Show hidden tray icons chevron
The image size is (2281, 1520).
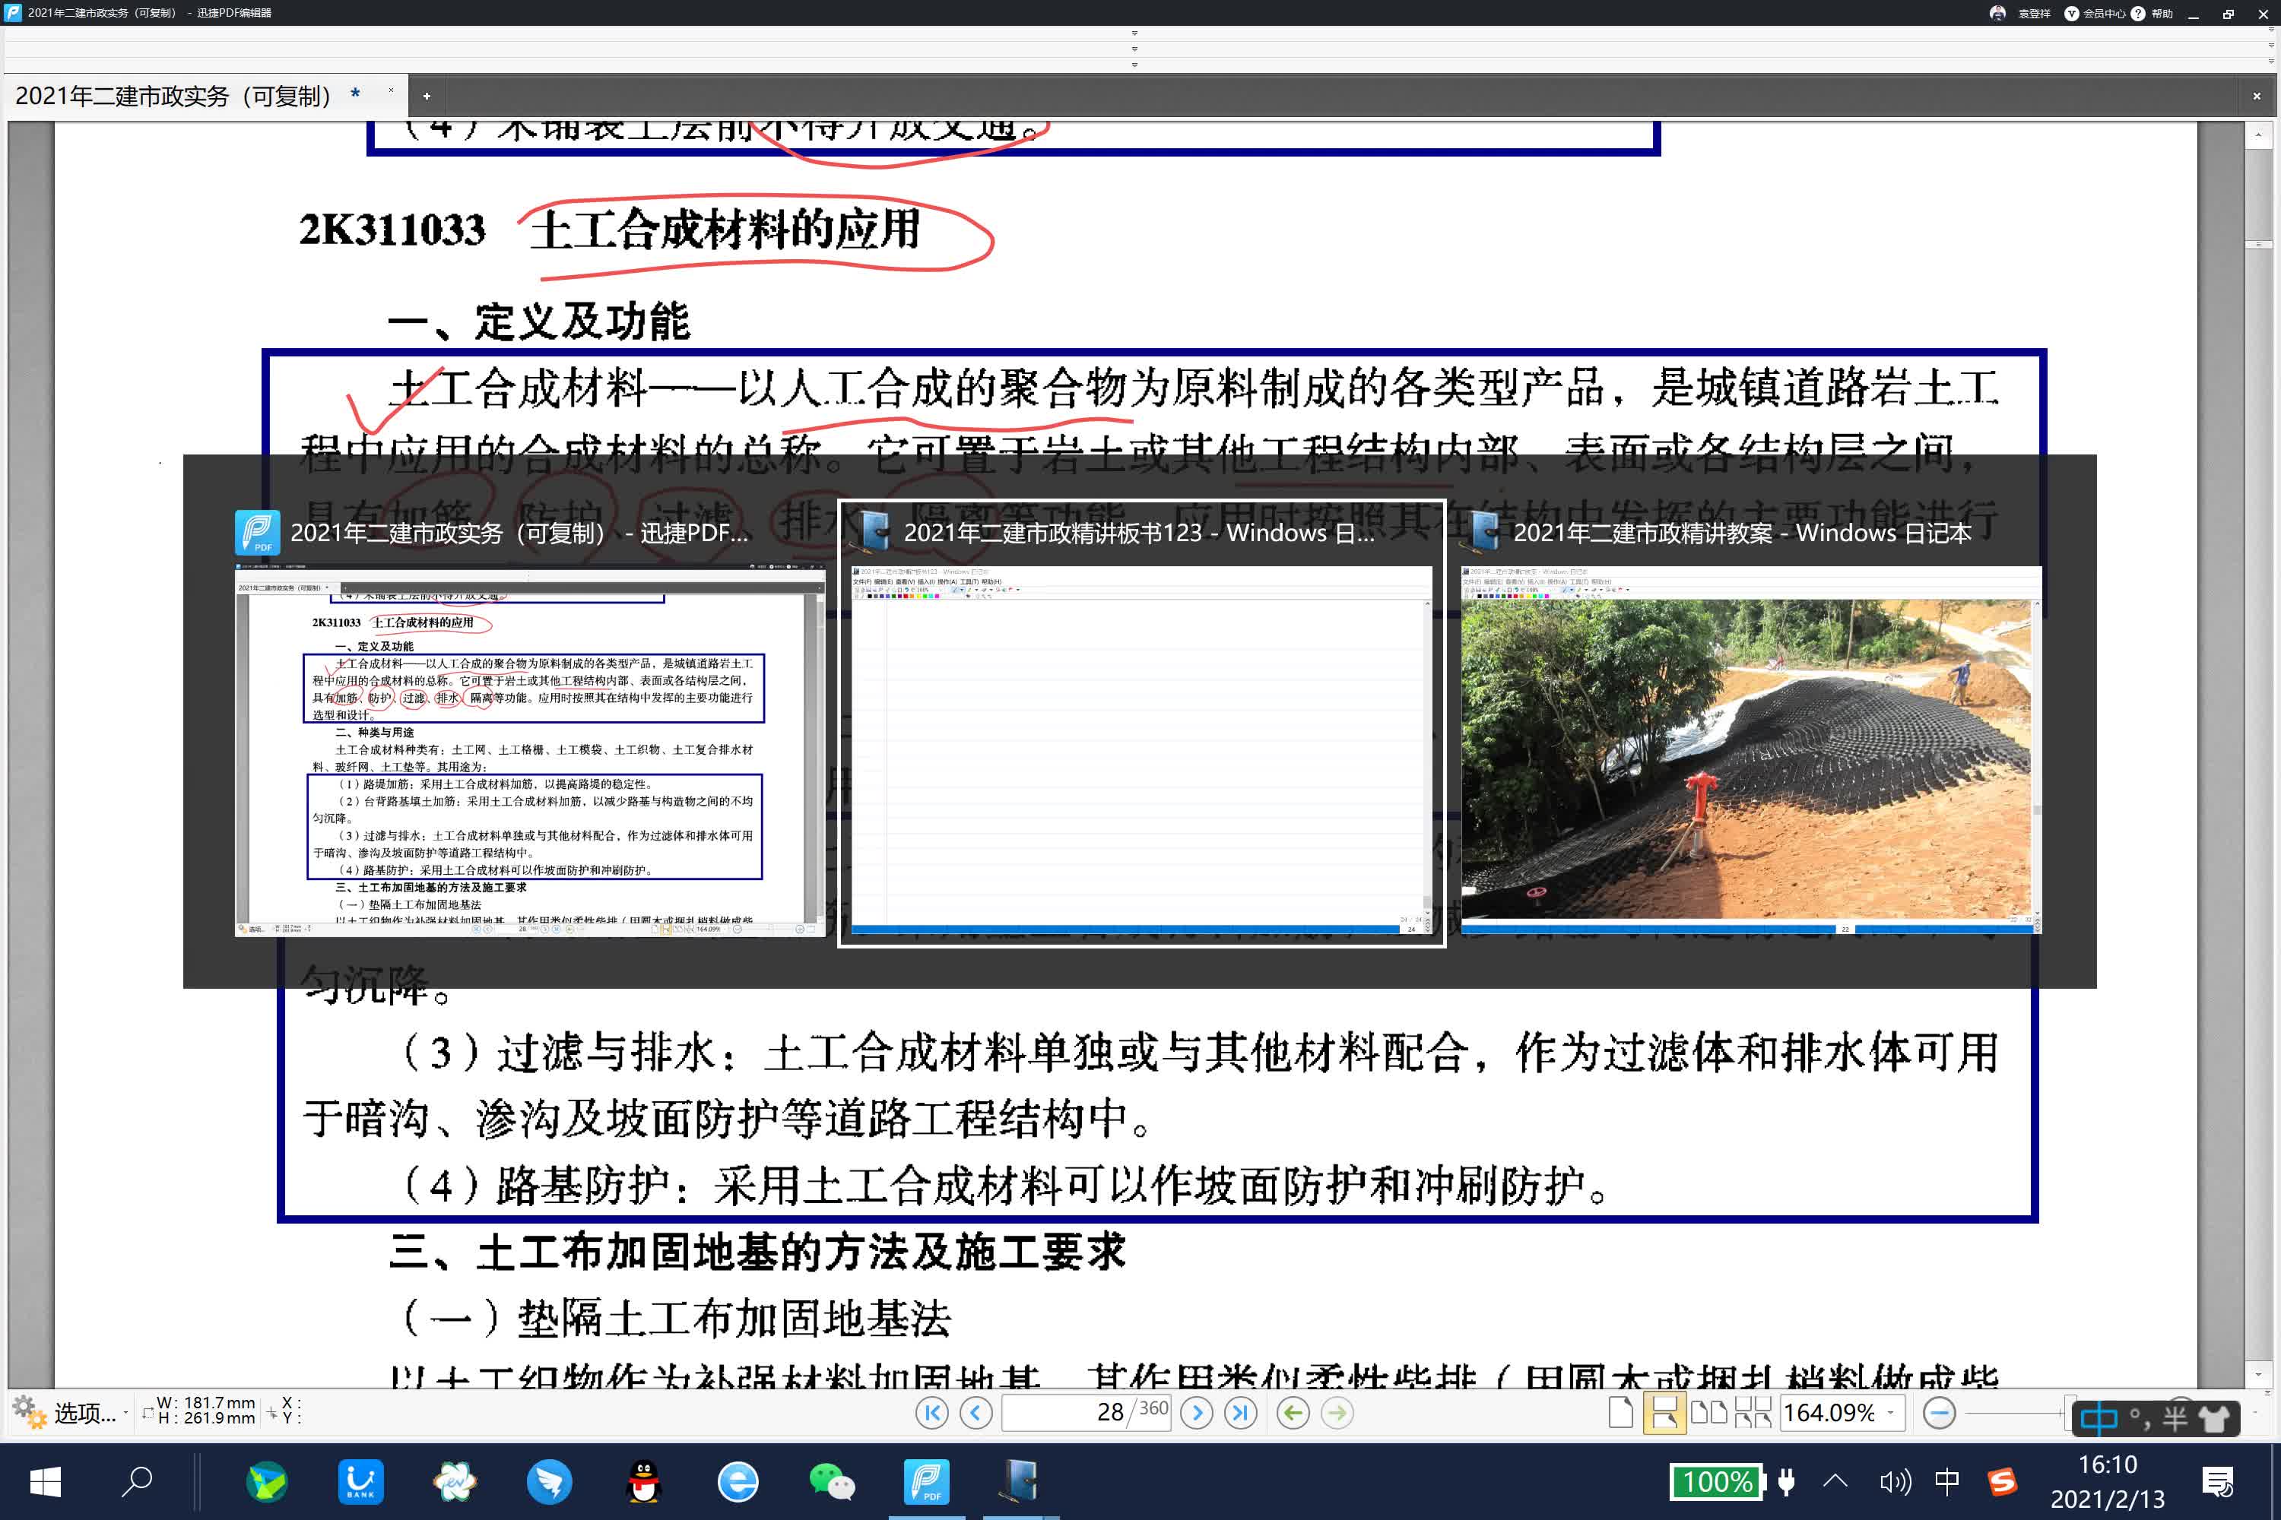pyautogui.click(x=1835, y=1480)
